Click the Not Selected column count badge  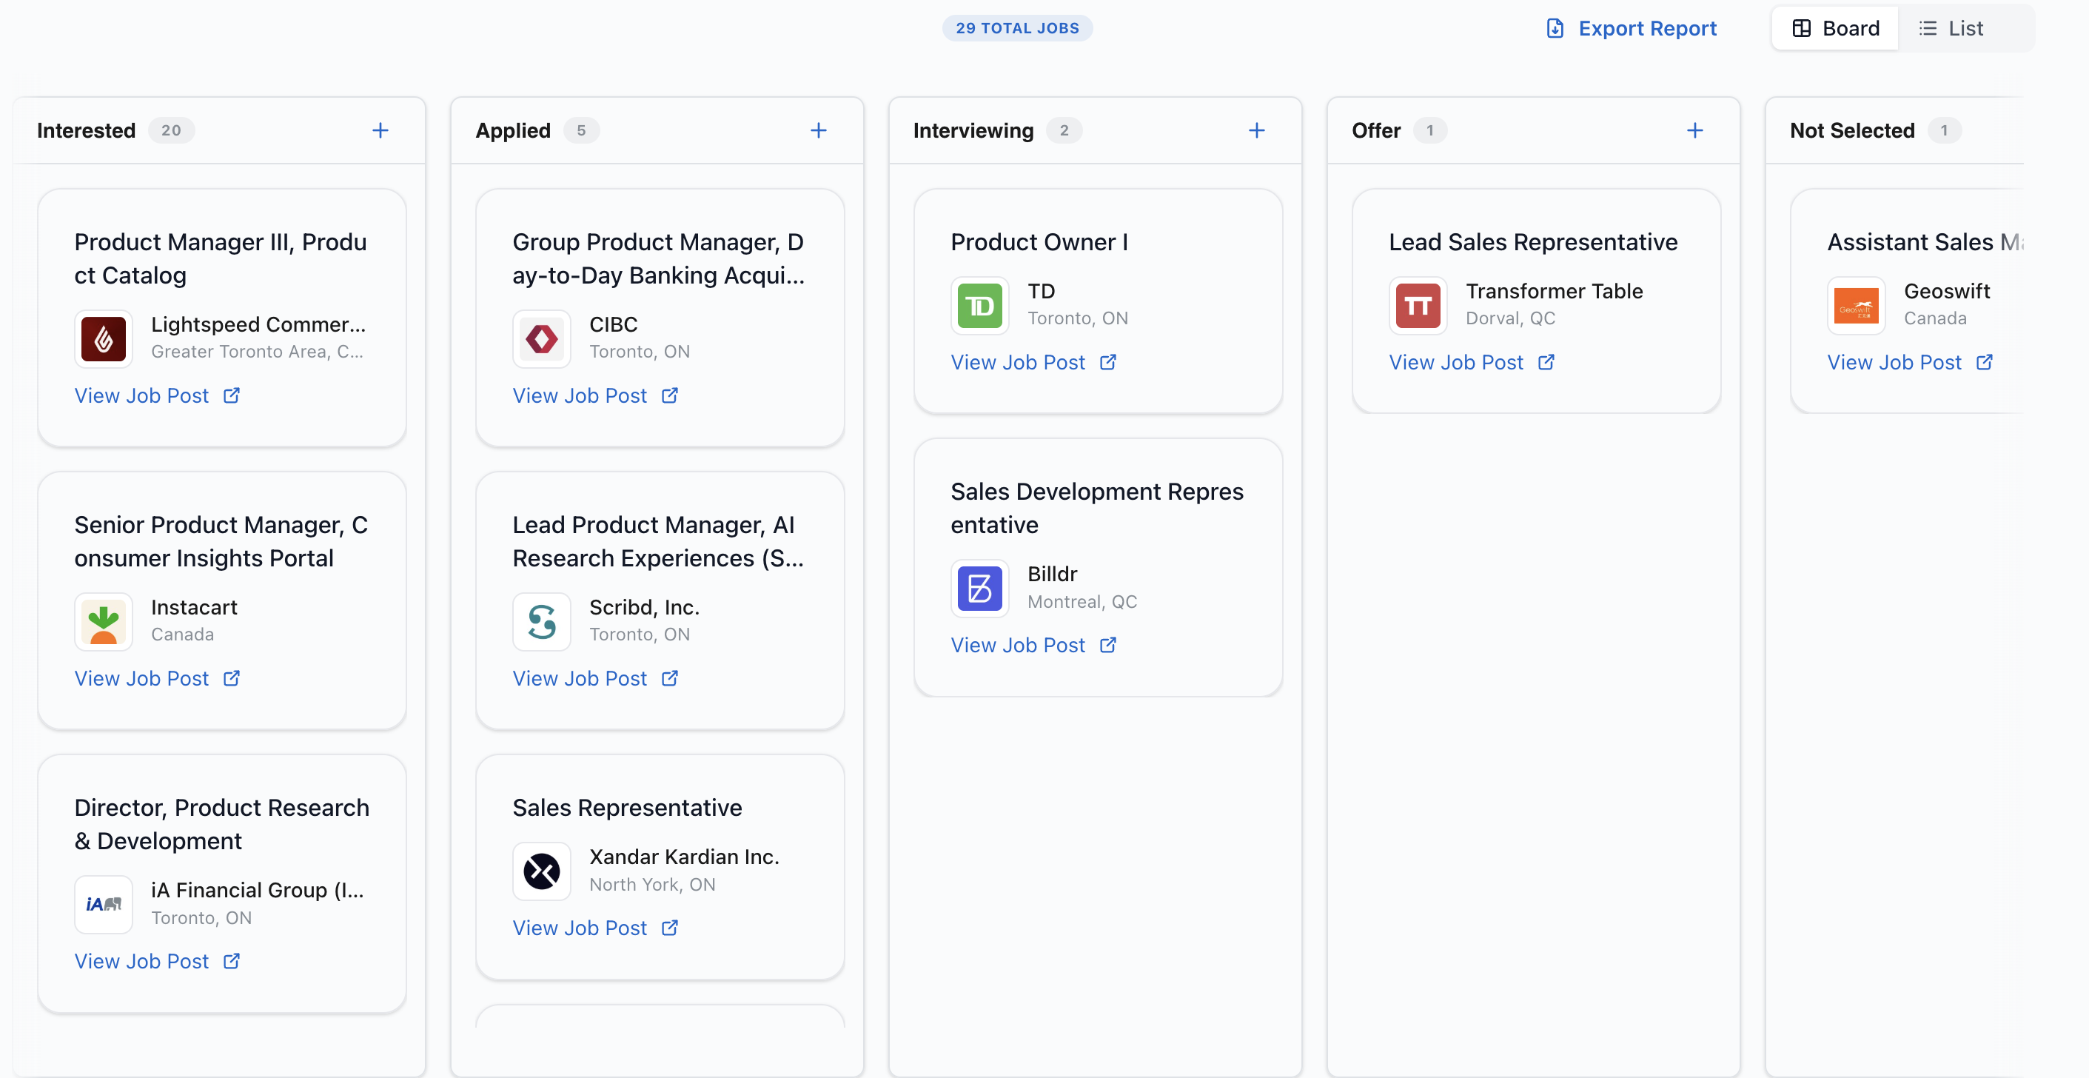point(1946,130)
